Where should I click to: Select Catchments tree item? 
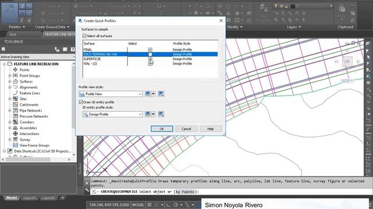29,105
